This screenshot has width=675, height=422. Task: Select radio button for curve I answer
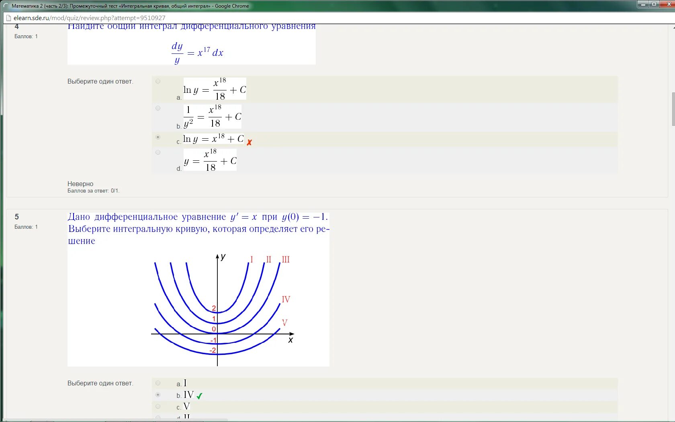(x=158, y=383)
